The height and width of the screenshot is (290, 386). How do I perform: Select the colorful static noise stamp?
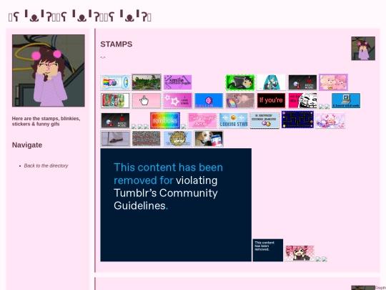click(x=147, y=139)
